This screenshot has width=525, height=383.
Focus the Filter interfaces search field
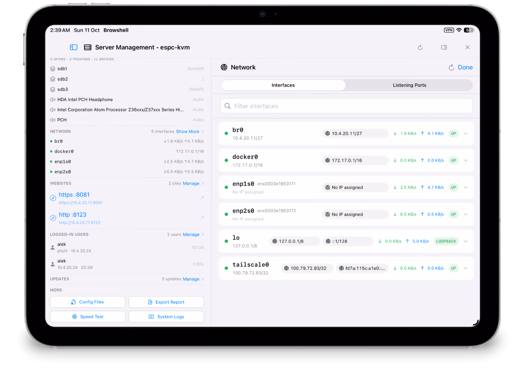pos(346,106)
